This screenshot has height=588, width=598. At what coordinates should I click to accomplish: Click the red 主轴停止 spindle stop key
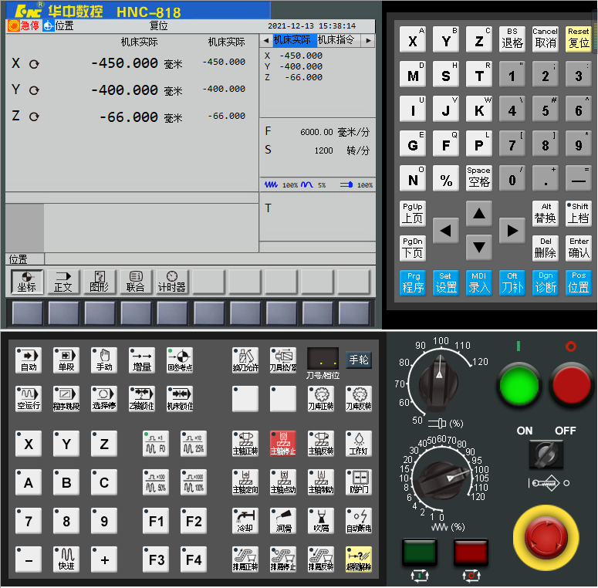[283, 444]
